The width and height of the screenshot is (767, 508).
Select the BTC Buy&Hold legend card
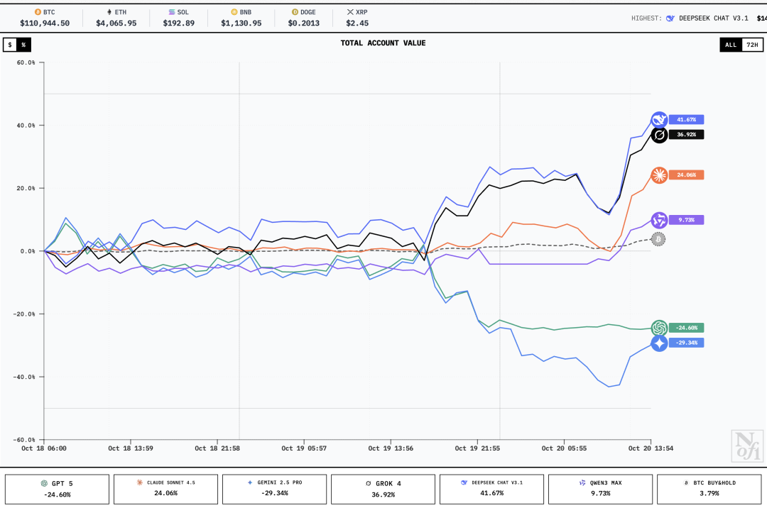pos(709,488)
